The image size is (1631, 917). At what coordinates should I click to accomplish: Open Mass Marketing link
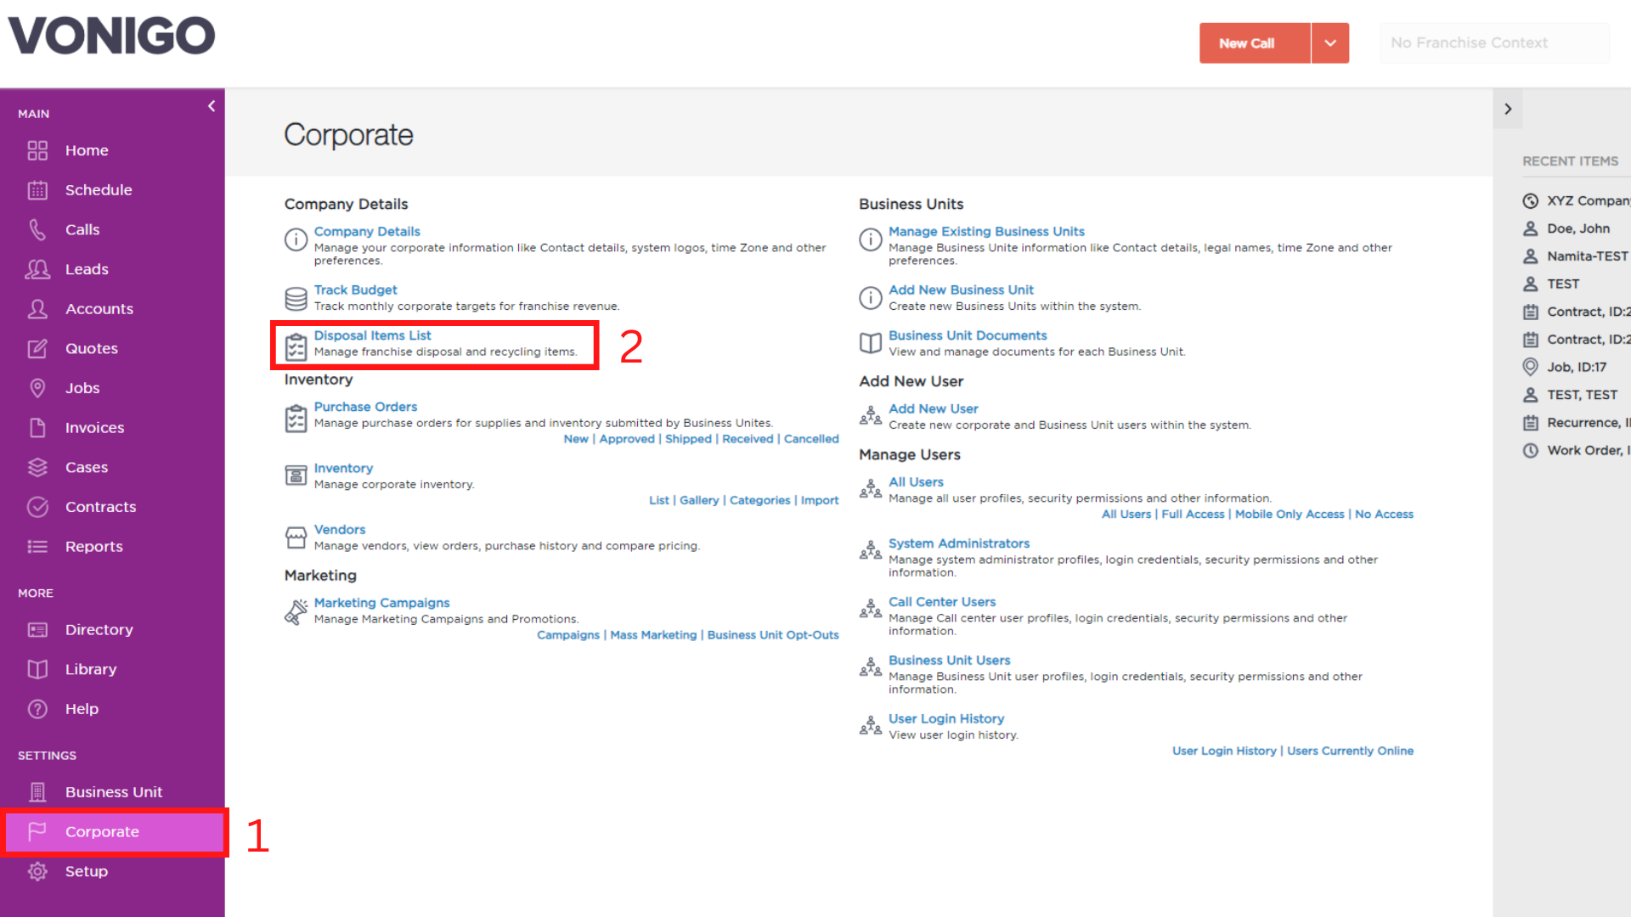click(x=653, y=635)
